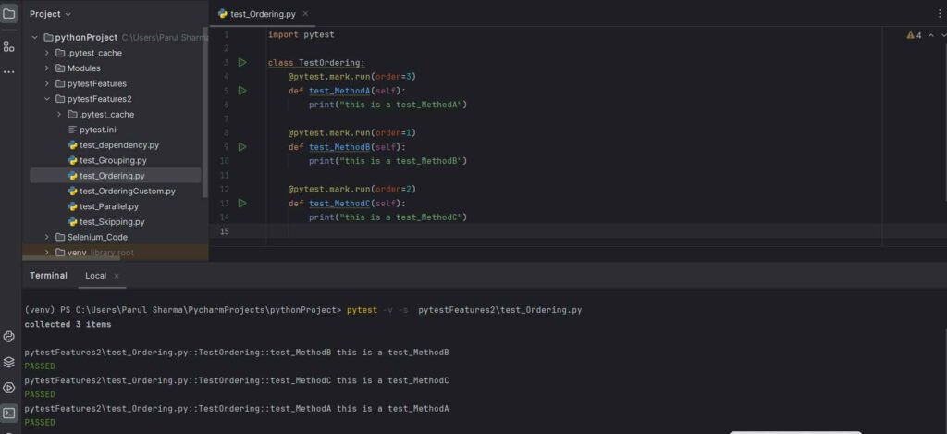The width and height of the screenshot is (947, 434).
Task: Click the 'import pytest' line
Action: [301, 34]
